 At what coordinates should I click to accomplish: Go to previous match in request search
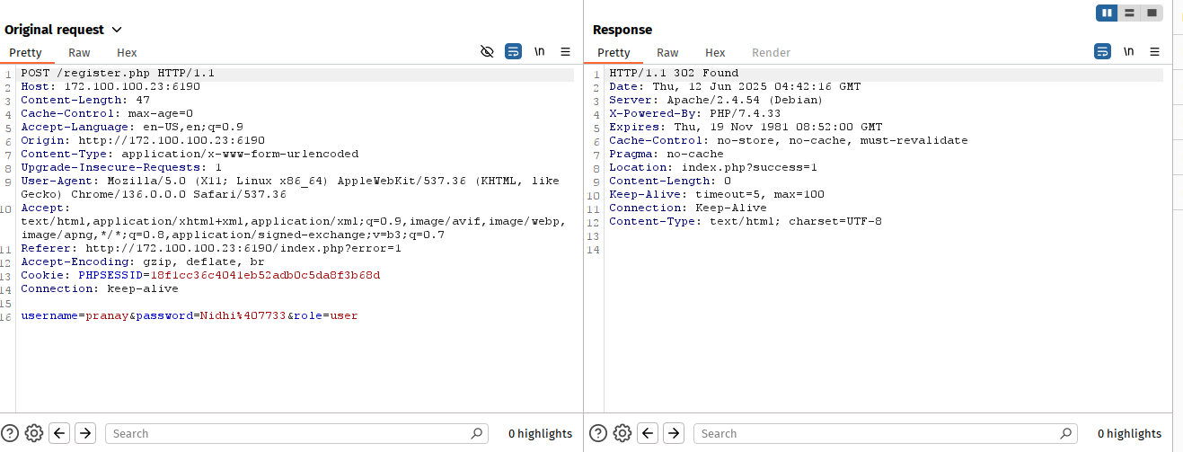(60, 433)
